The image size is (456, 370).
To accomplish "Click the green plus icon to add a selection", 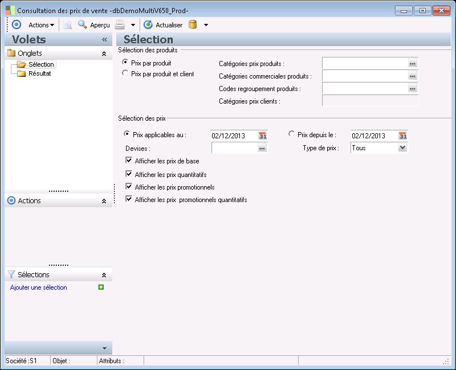I will click(x=101, y=287).
